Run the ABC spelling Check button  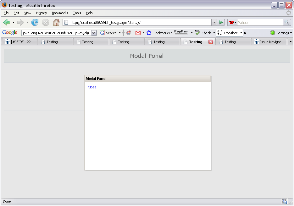pos(203,33)
